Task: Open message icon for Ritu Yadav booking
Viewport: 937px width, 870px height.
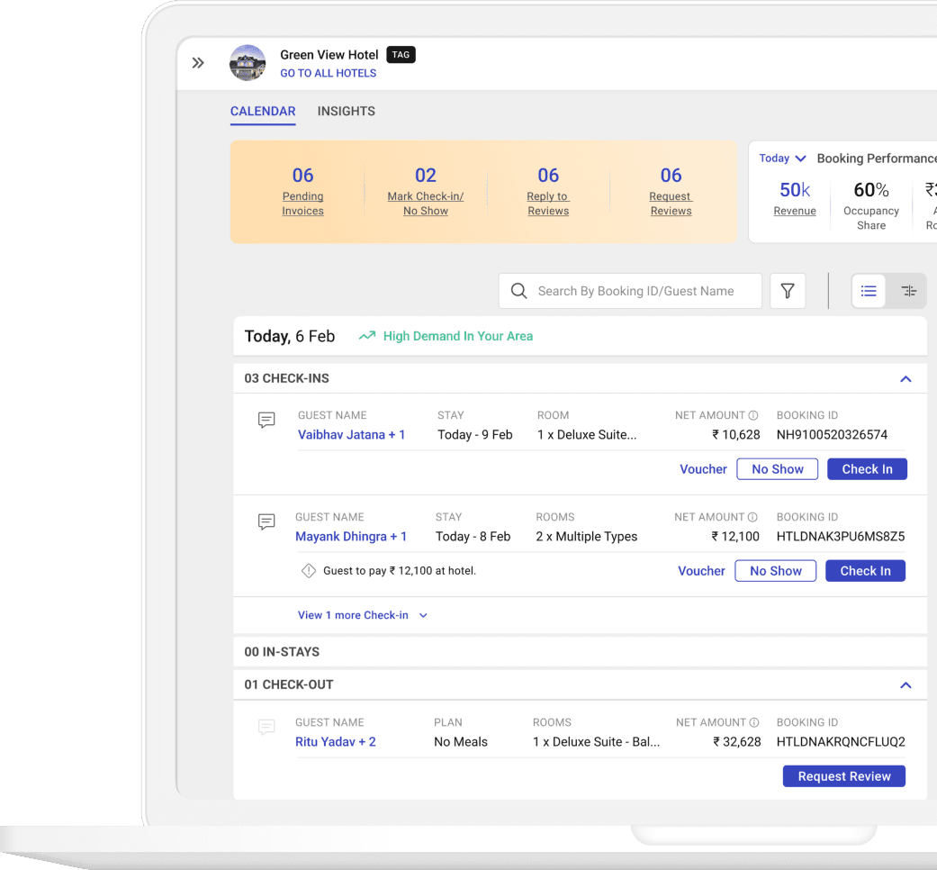Action: (x=266, y=727)
